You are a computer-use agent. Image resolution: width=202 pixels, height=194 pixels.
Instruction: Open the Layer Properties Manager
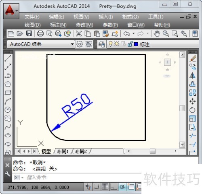[x=102, y=44]
